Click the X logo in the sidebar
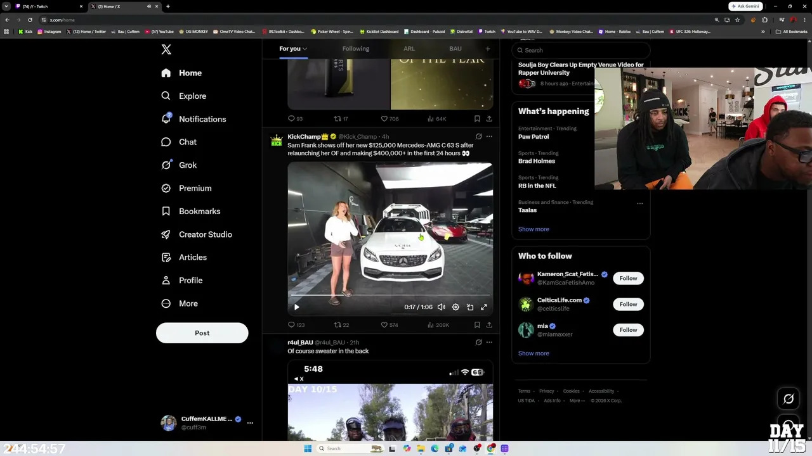This screenshot has width=812, height=456. pyautogui.click(x=166, y=49)
